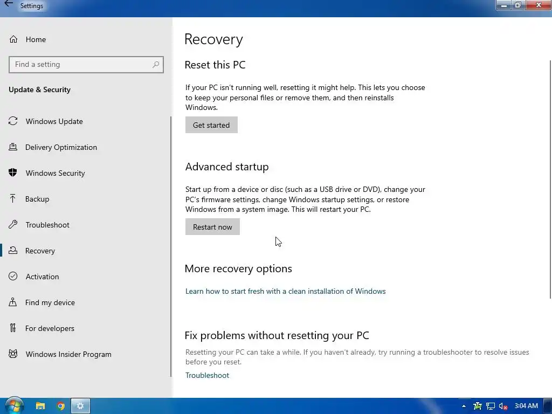Click the Delivery Optimization icon
Screen dimensions: 552x414
13,147
